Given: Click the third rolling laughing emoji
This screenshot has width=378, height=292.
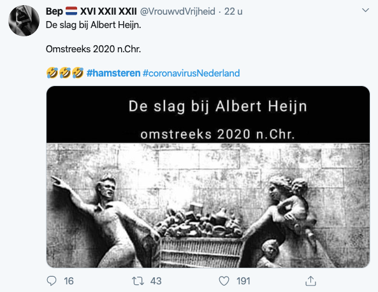Looking at the screenshot, I should (78, 73).
